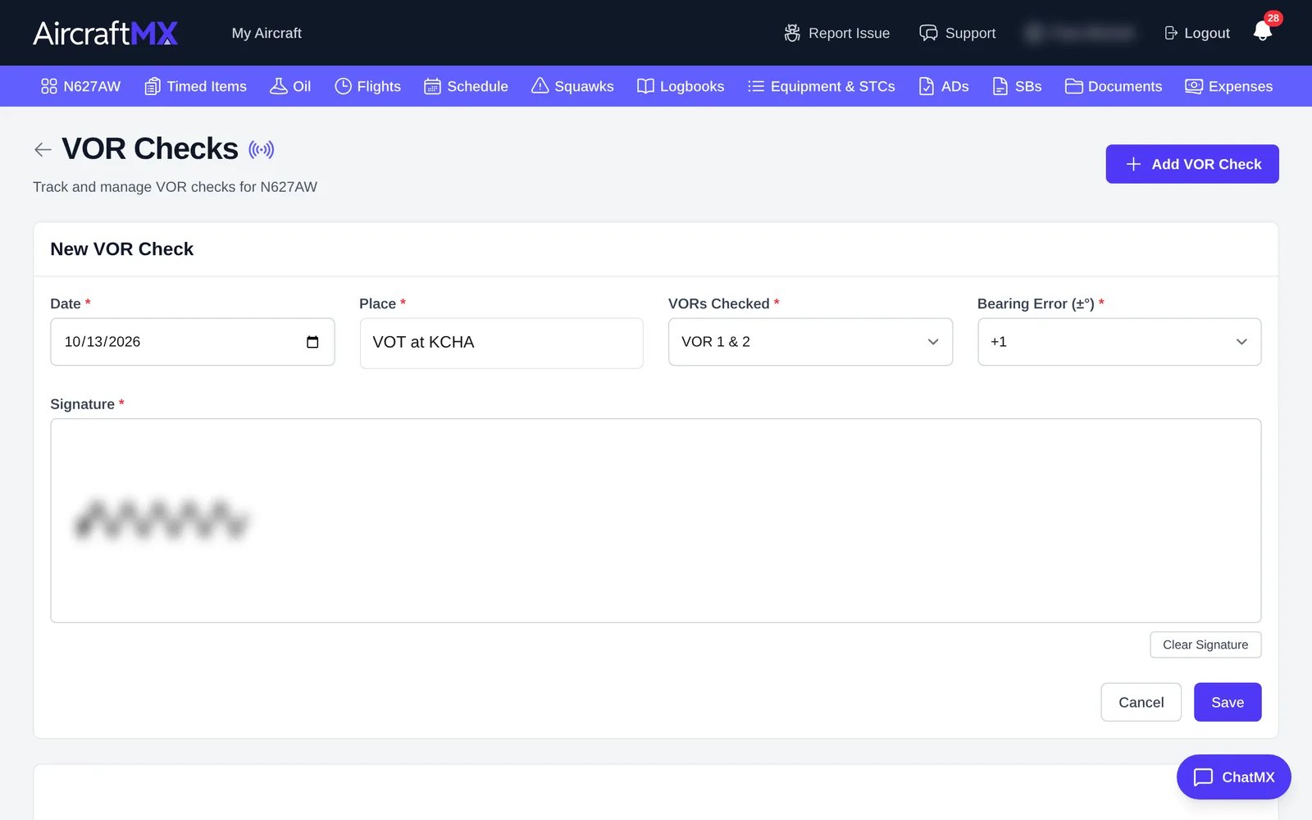Click the Expenses money icon
The image size is (1312, 820).
click(1194, 86)
